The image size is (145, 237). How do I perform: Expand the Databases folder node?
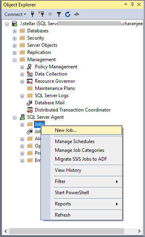tap(14, 31)
